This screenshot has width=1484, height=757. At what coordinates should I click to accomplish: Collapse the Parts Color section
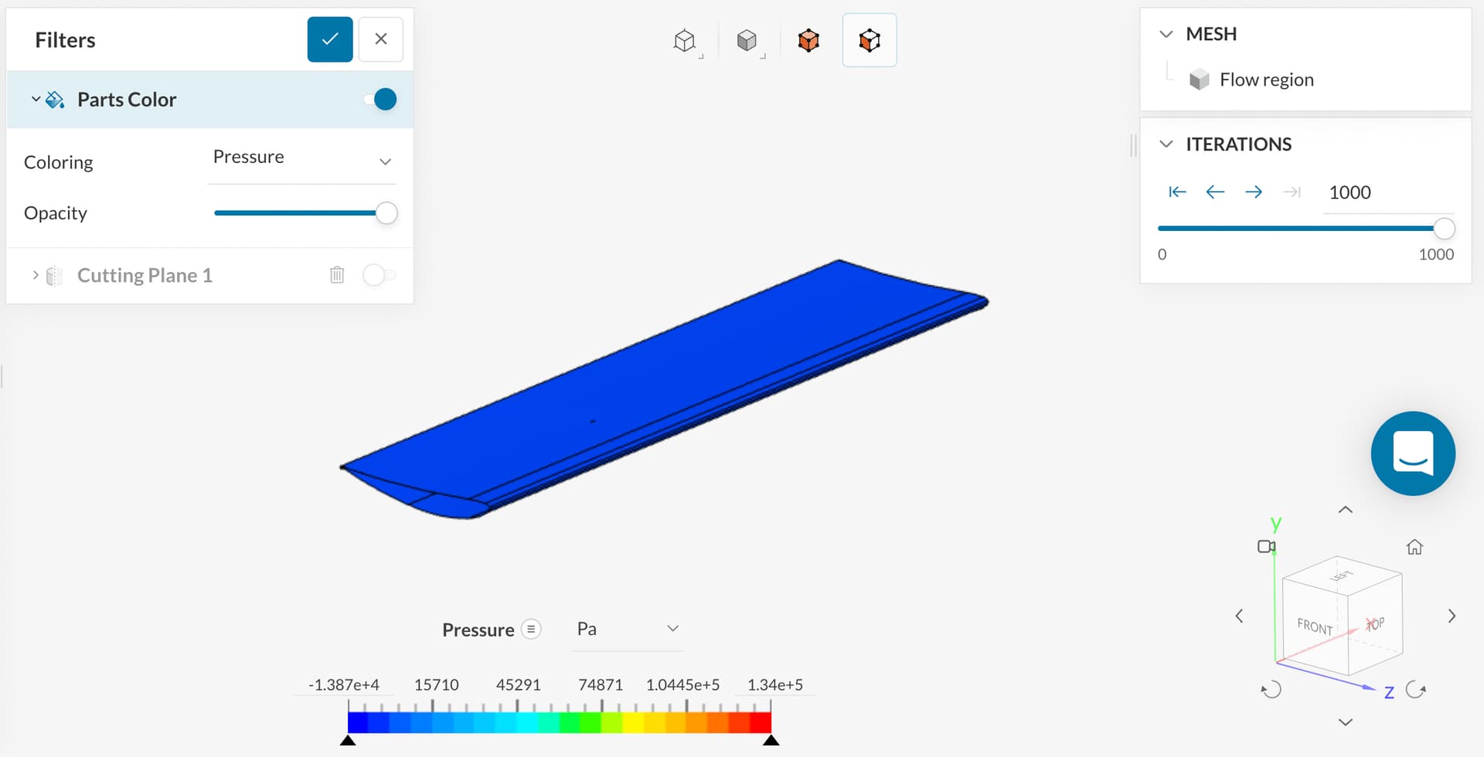(36, 99)
